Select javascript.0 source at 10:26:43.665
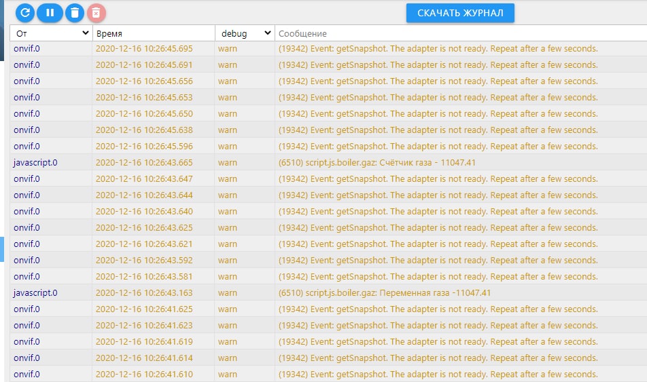This screenshot has width=647, height=382. (35, 163)
